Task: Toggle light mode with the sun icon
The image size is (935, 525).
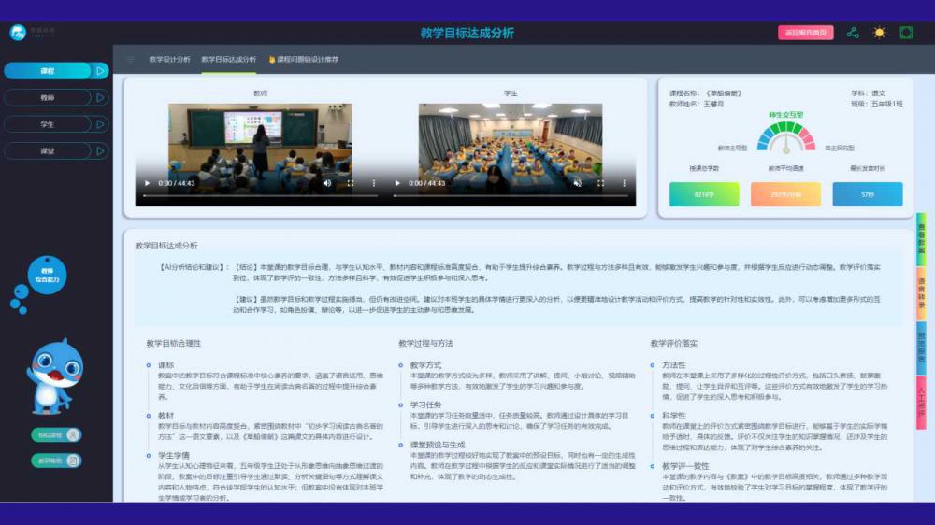Action: tap(879, 33)
